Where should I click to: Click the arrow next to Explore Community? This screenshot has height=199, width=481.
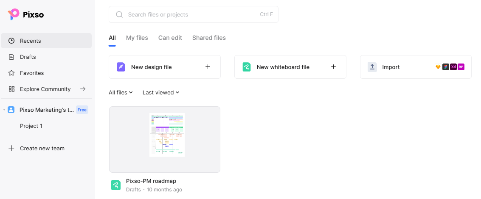tap(83, 89)
